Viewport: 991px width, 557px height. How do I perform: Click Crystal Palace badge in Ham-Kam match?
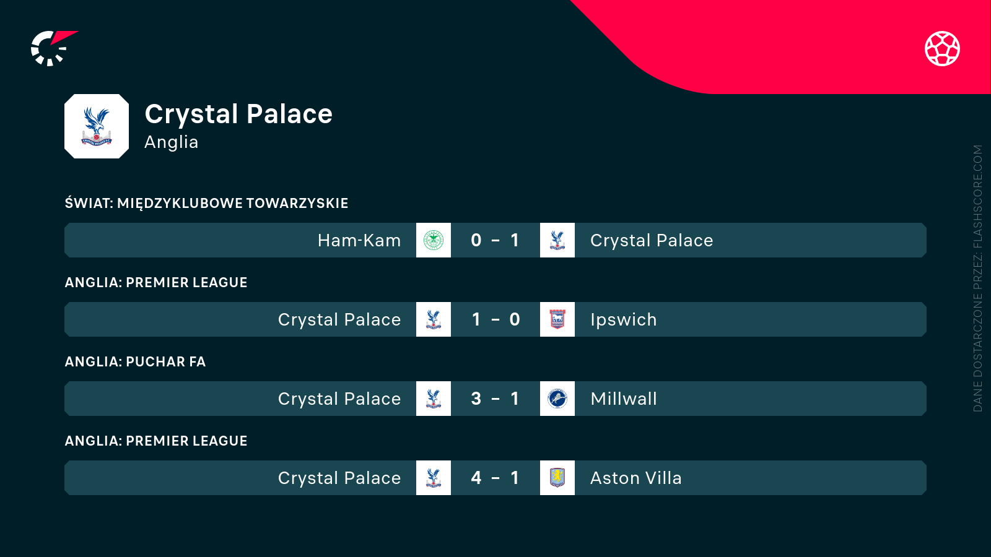pos(557,240)
